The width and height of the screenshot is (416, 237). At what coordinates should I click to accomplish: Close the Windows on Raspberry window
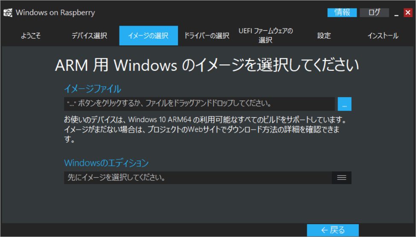pos(408,12)
